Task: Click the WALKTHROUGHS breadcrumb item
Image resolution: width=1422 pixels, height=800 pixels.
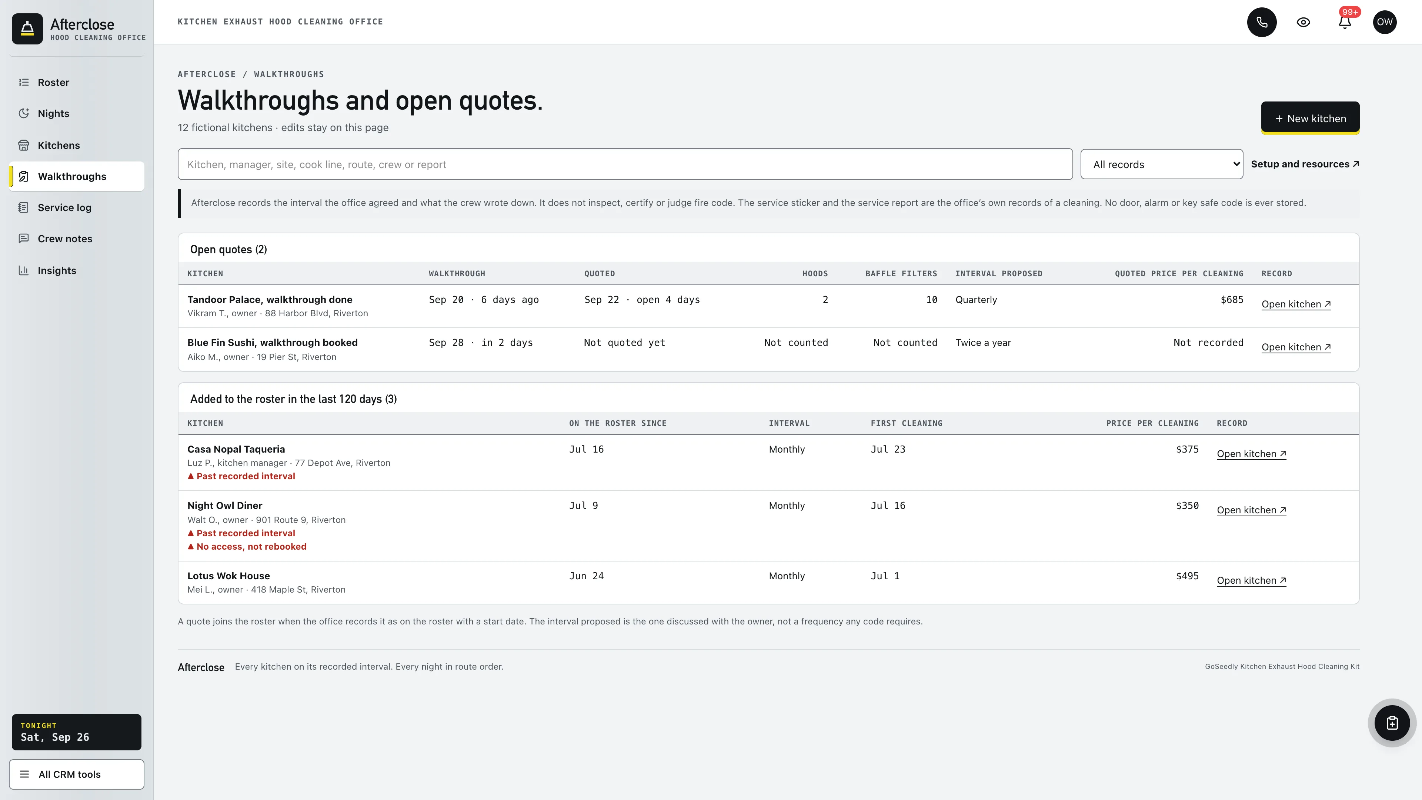Action: point(289,74)
